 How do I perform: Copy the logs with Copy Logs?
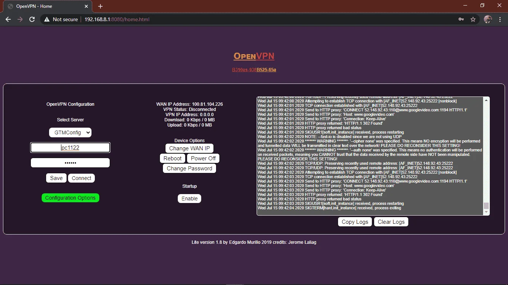tap(355, 222)
